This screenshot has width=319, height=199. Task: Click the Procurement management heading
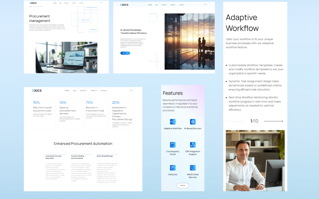coord(40,18)
